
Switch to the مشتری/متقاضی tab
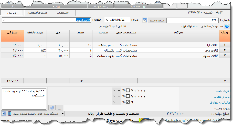(37, 12)
